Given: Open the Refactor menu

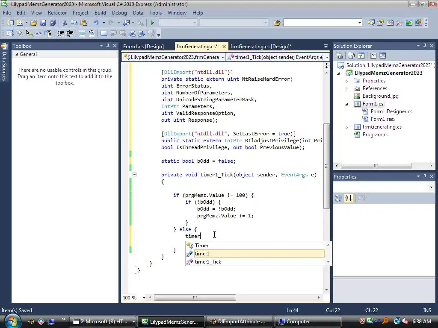Looking at the screenshot, I should click(x=57, y=13).
